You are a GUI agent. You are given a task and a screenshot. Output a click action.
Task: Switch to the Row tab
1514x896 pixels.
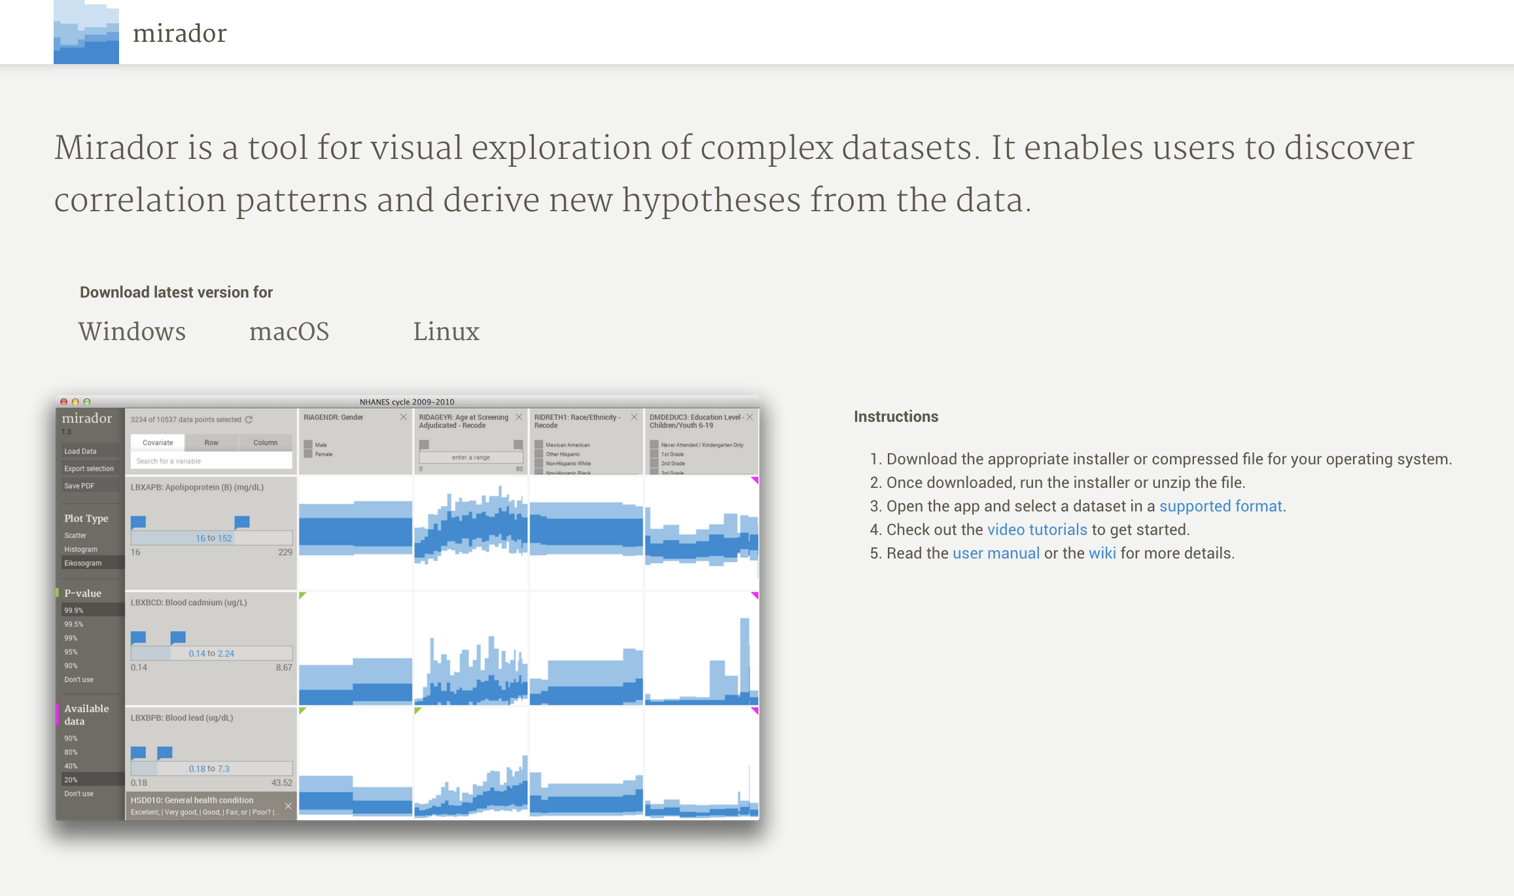pos(211,443)
